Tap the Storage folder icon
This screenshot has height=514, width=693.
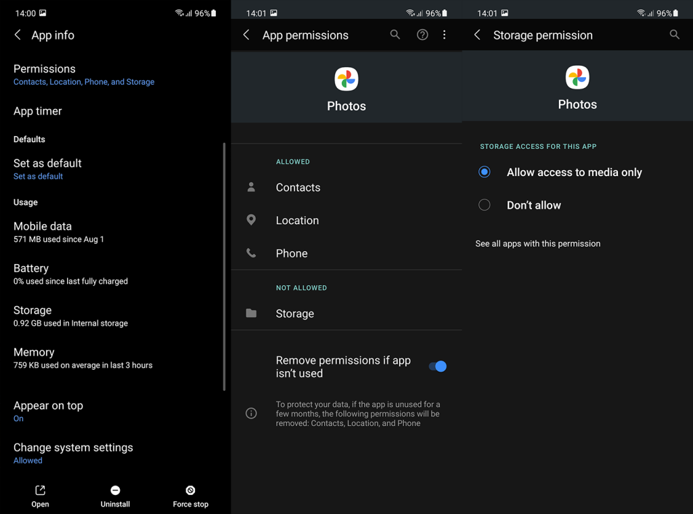coord(251,313)
